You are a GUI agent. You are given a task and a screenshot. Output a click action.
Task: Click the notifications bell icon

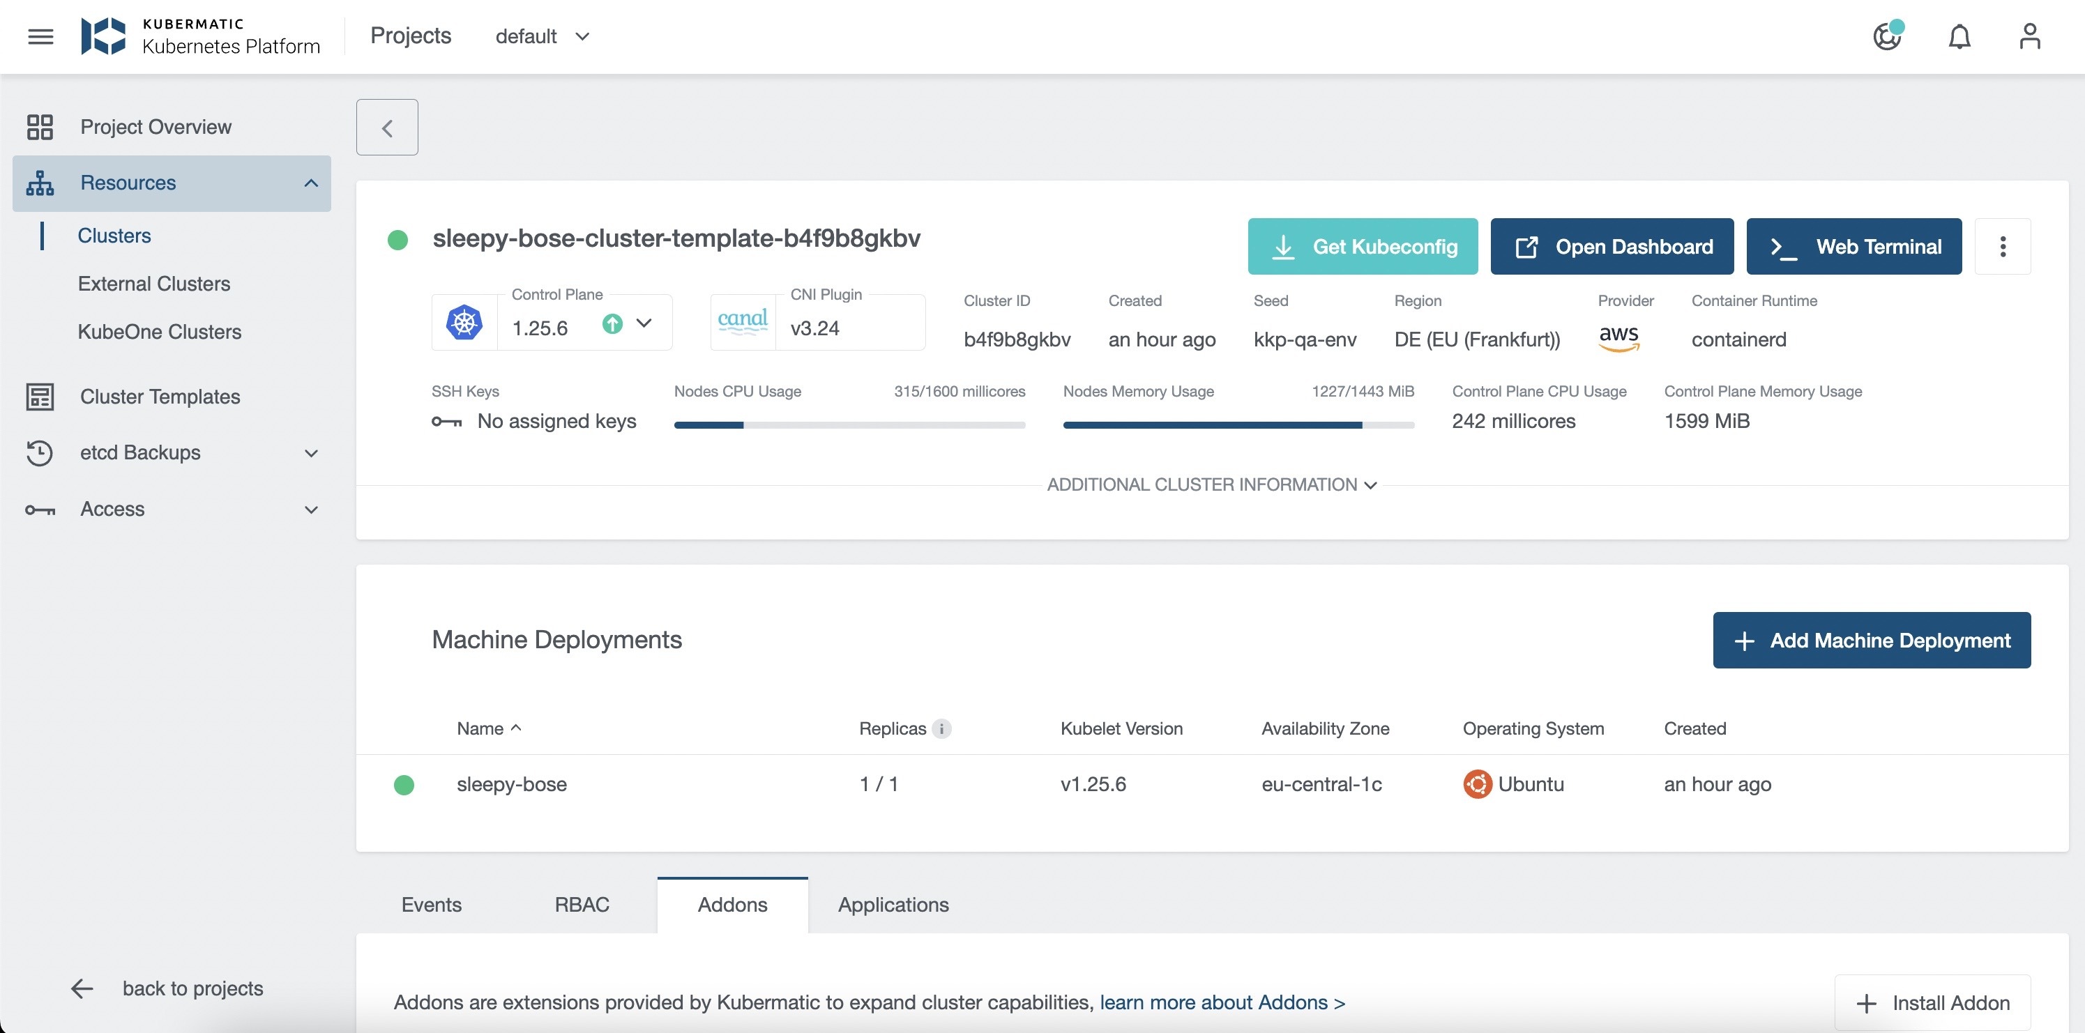tap(1959, 36)
